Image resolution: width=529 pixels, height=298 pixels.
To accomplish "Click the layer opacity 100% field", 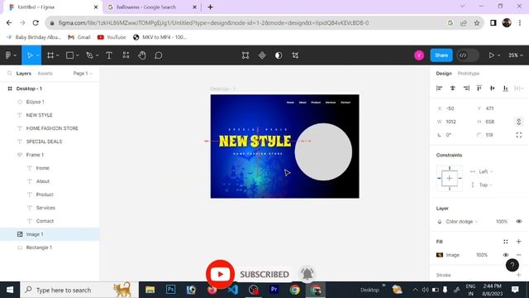I will coord(502,222).
